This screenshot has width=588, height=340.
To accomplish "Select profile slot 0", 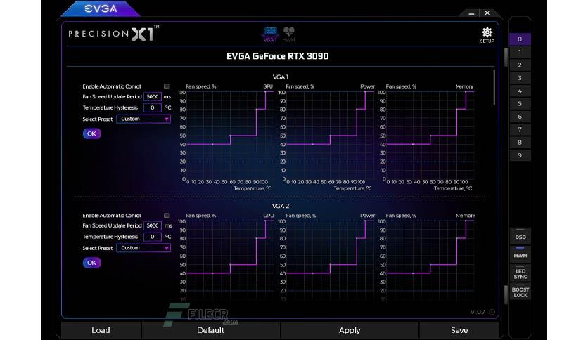I will 520,39.
